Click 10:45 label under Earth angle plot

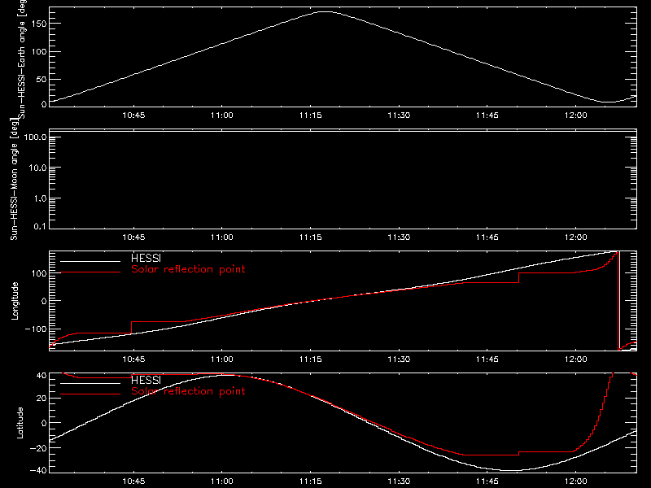pos(133,115)
